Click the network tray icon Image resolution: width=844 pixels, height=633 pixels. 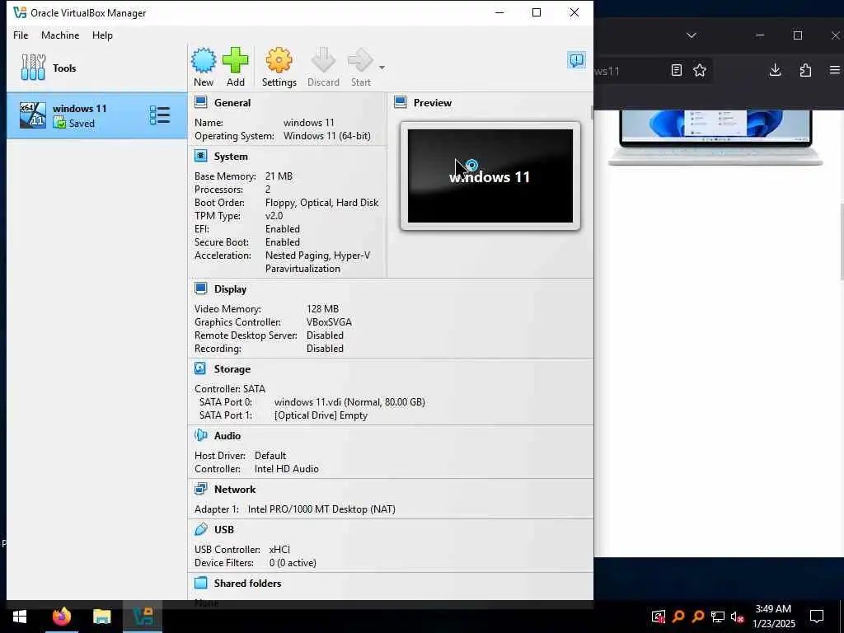tap(718, 617)
